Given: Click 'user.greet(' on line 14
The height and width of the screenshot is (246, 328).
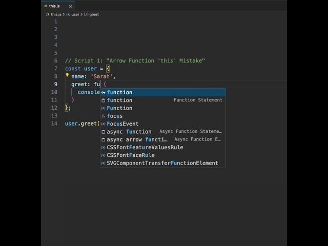Looking at the screenshot, I should [x=82, y=124].
